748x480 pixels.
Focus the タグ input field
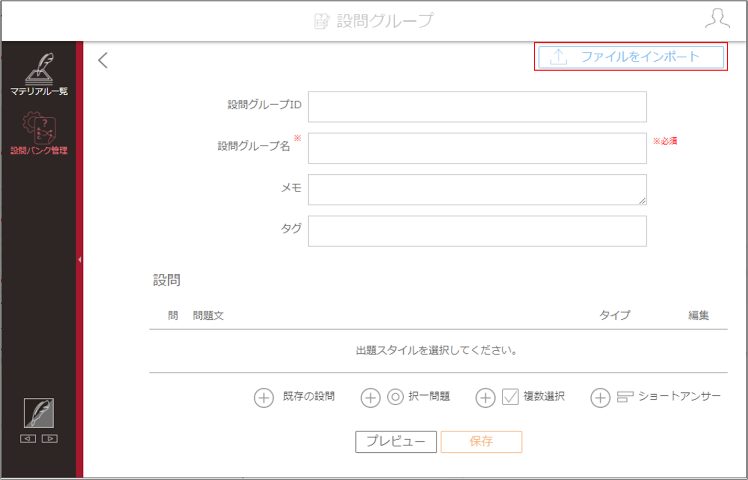[477, 231]
